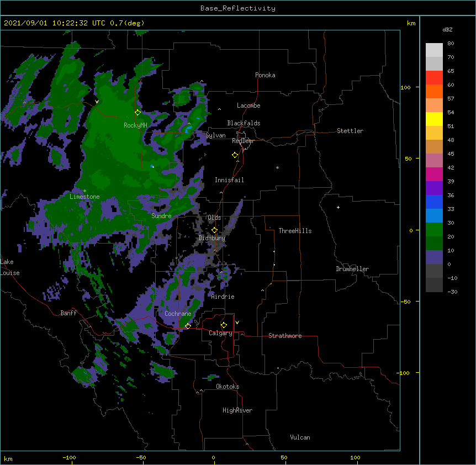Click the 0 tick on the bottom axis

pos(213,457)
